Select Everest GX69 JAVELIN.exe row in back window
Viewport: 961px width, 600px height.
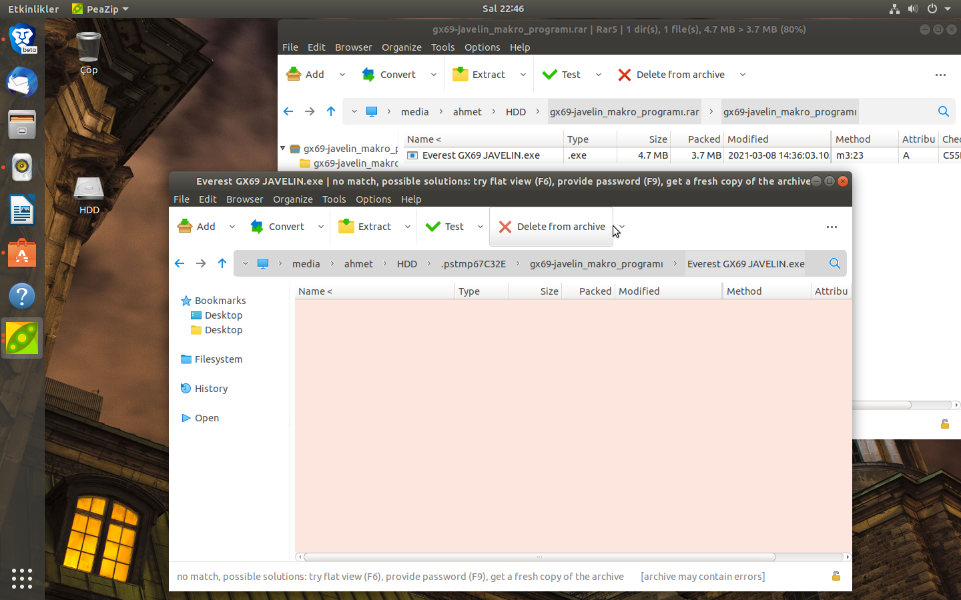click(682, 155)
